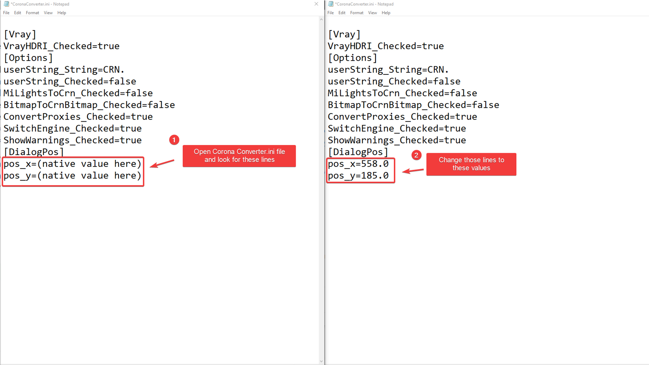Screen dimensions: 649x365
Task: Click userString_Checked=false in left Notepad
Action: (x=70, y=82)
